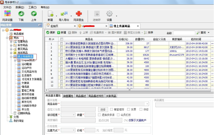This screenshot has height=135, width=214.
Task: Launch 网店医生 red cross tool
Action: tap(79, 14)
